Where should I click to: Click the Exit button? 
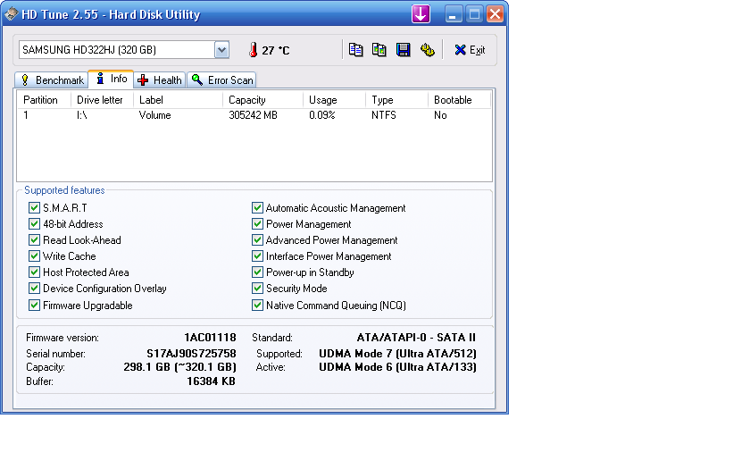click(470, 50)
